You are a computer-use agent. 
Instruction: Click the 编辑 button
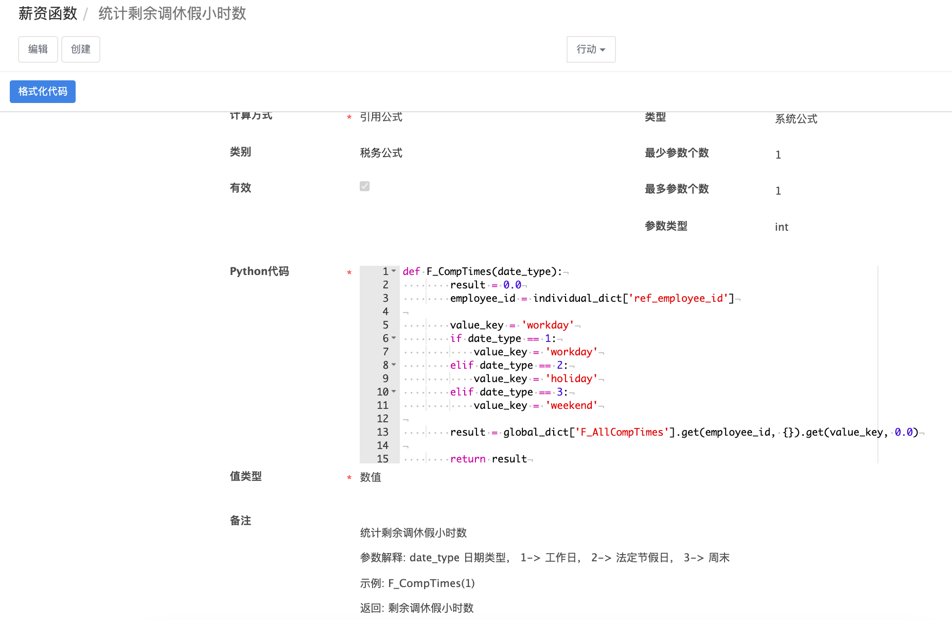pos(38,49)
